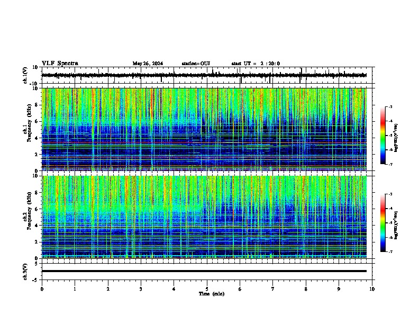Click inside the ch.1 spectrogram panel
The image size is (419, 324).
click(x=204, y=129)
